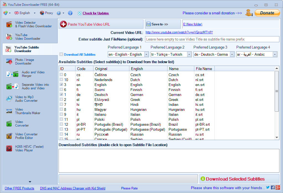Open the E:\New folder\ path link

(x=193, y=24)
